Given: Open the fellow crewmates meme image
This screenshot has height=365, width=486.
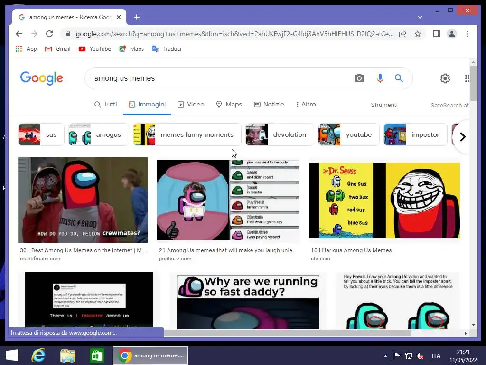Looking at the screenshot, I should (83, 200).
